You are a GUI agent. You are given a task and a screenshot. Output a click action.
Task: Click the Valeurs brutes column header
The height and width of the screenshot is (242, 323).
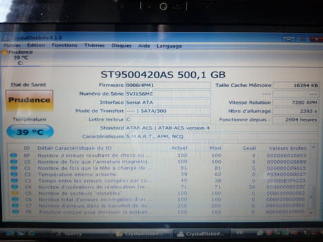[287, 148]
